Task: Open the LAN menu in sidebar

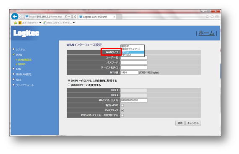Action: [x=18, y=69]
